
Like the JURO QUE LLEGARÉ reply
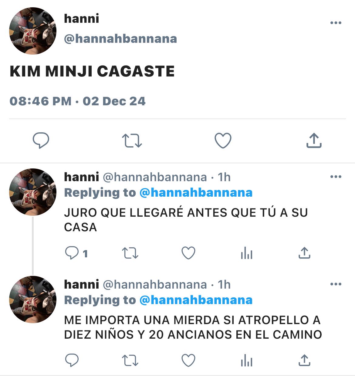pos(188,253)
